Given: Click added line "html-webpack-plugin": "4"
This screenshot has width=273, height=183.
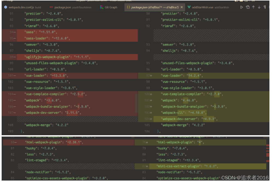Looking at the screenshot, I should tap(180, 142).
